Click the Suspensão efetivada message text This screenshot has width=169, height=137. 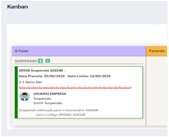(59, 110)
